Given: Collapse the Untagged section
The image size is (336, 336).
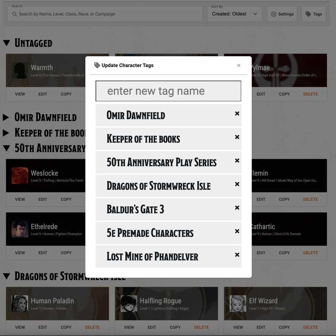Looking at the screenshot, I should tap(7, 43).
